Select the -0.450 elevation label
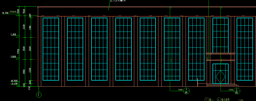The image size is (256, 101). click(x=14, y=84)
